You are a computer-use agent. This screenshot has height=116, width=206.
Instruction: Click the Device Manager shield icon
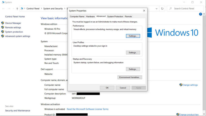click(3, 23)
